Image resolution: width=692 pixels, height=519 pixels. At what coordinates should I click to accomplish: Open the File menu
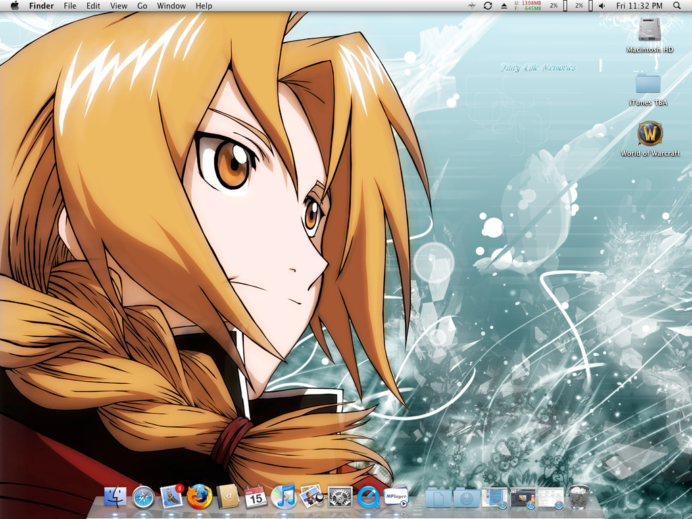(x=70, y=5)
